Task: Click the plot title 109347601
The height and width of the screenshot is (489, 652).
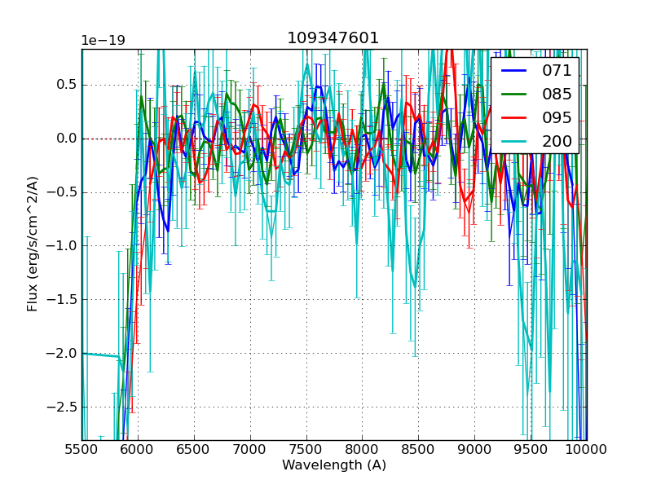Action: [333, 38]
